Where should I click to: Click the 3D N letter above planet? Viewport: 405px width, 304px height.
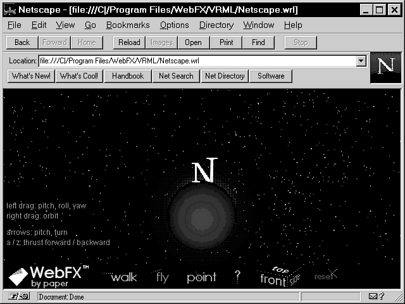204,170
